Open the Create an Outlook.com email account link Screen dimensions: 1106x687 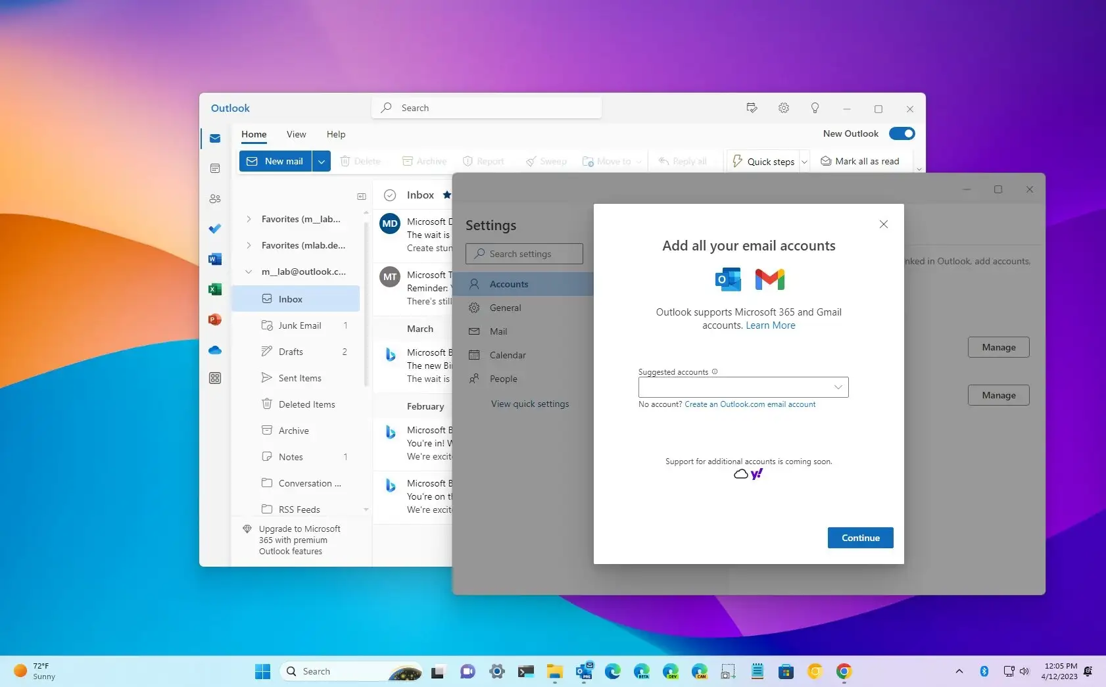click(x=750, y=404)
